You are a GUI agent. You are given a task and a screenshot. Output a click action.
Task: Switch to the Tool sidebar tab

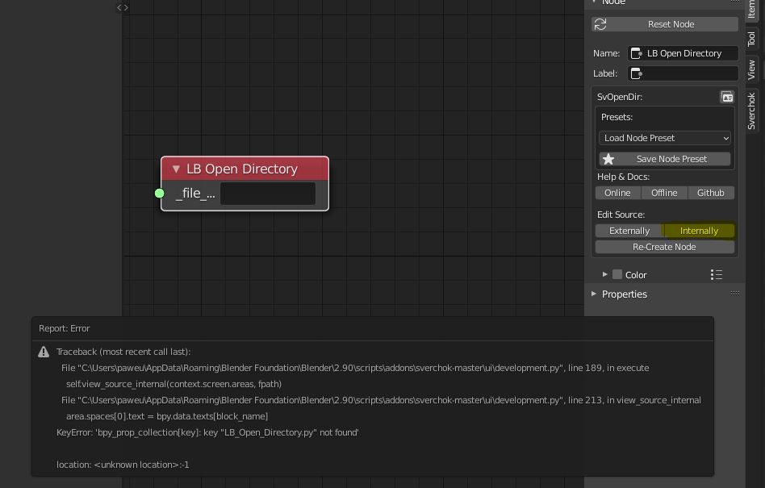pyautogui.click(x=751, y=39)
